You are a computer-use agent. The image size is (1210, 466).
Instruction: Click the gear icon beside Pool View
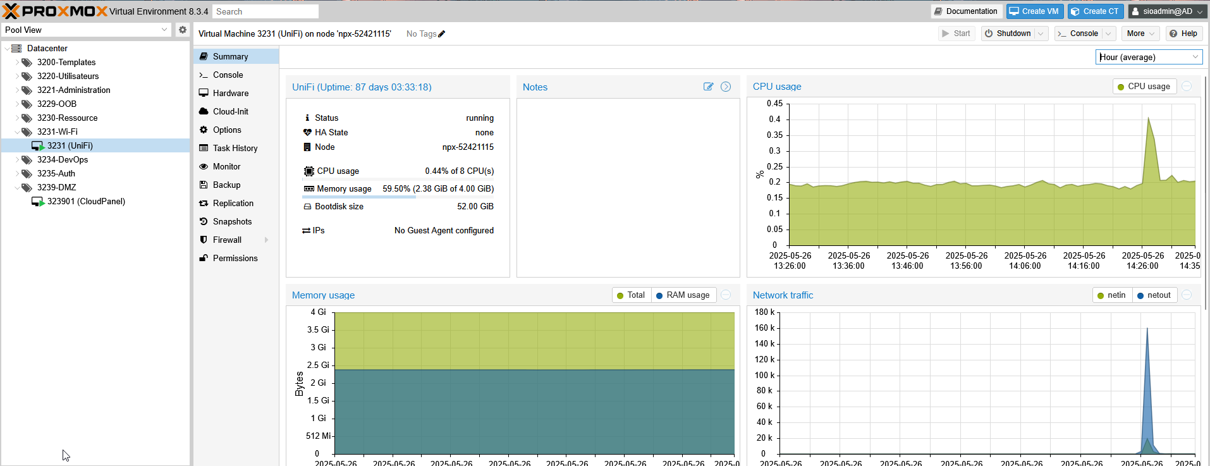[x=183, y=30]
